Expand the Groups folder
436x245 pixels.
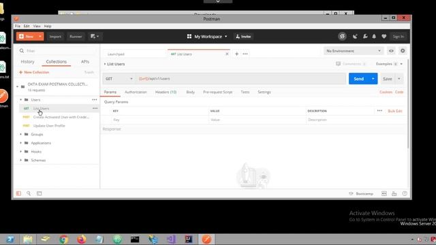[x=21, y=134]
